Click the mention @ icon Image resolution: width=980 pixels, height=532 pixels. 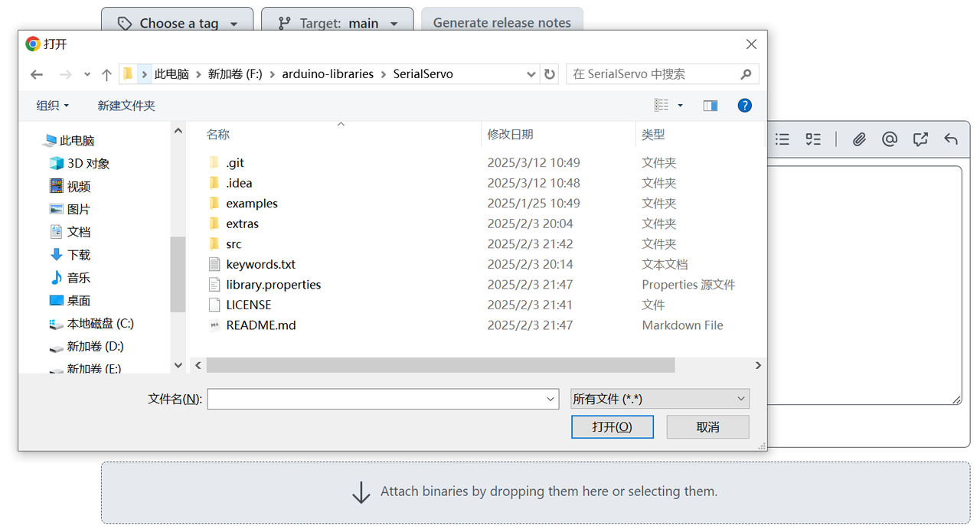pos(890,139)
